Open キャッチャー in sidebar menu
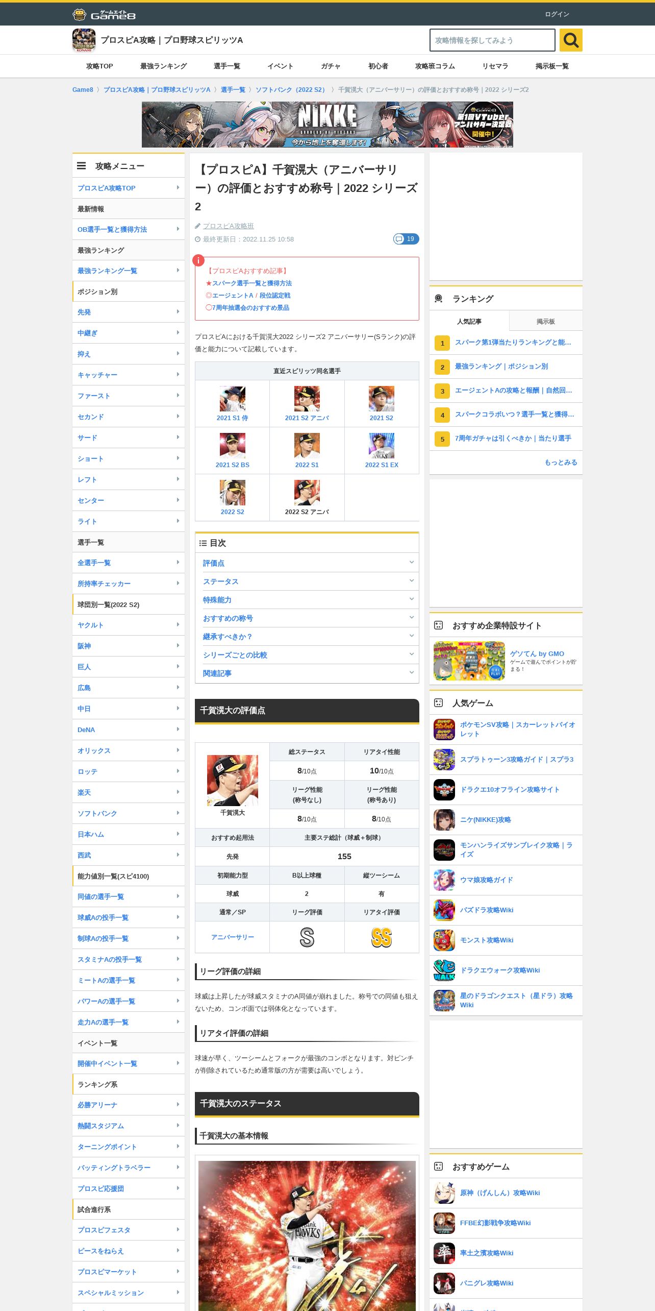This screenshot has height=1311, width=655. [x=129, y=375]
